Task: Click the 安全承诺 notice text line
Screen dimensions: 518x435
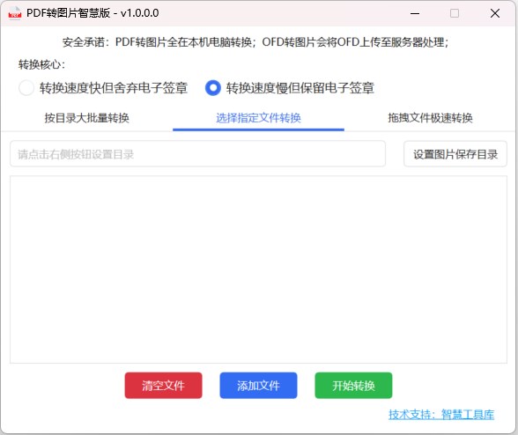Action: click(x=255, y=42)
